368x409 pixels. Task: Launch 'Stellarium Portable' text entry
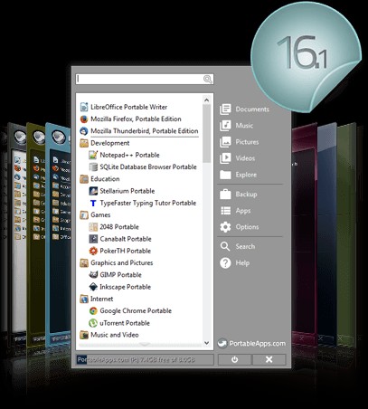[x=127, y=191]
